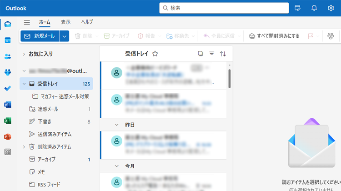Viewport: 341px width, 191px height.
Task: Open the People contacts icon
Action: tap(8, 56)
